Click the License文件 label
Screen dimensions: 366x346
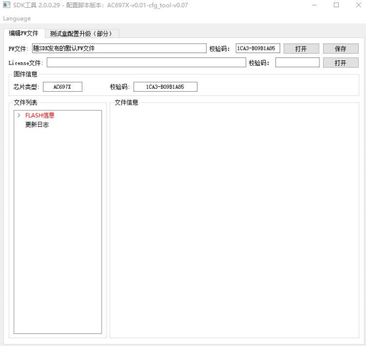pyautogui.click(x=26, y=63)
